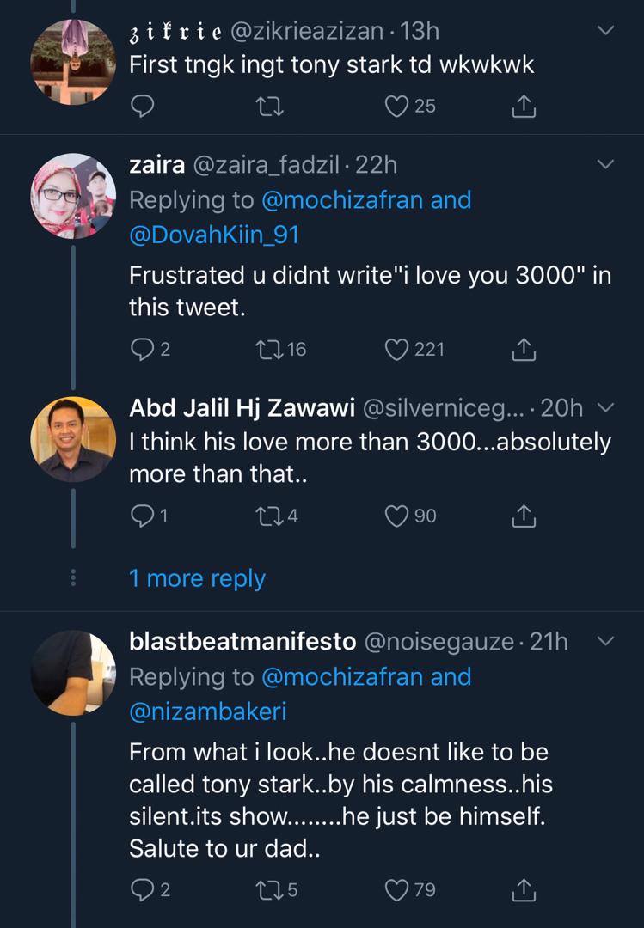Like Abd Jalil's tweet with 90 likes
The height and width of the screenshot is (928, 644).
pos(396,516)
